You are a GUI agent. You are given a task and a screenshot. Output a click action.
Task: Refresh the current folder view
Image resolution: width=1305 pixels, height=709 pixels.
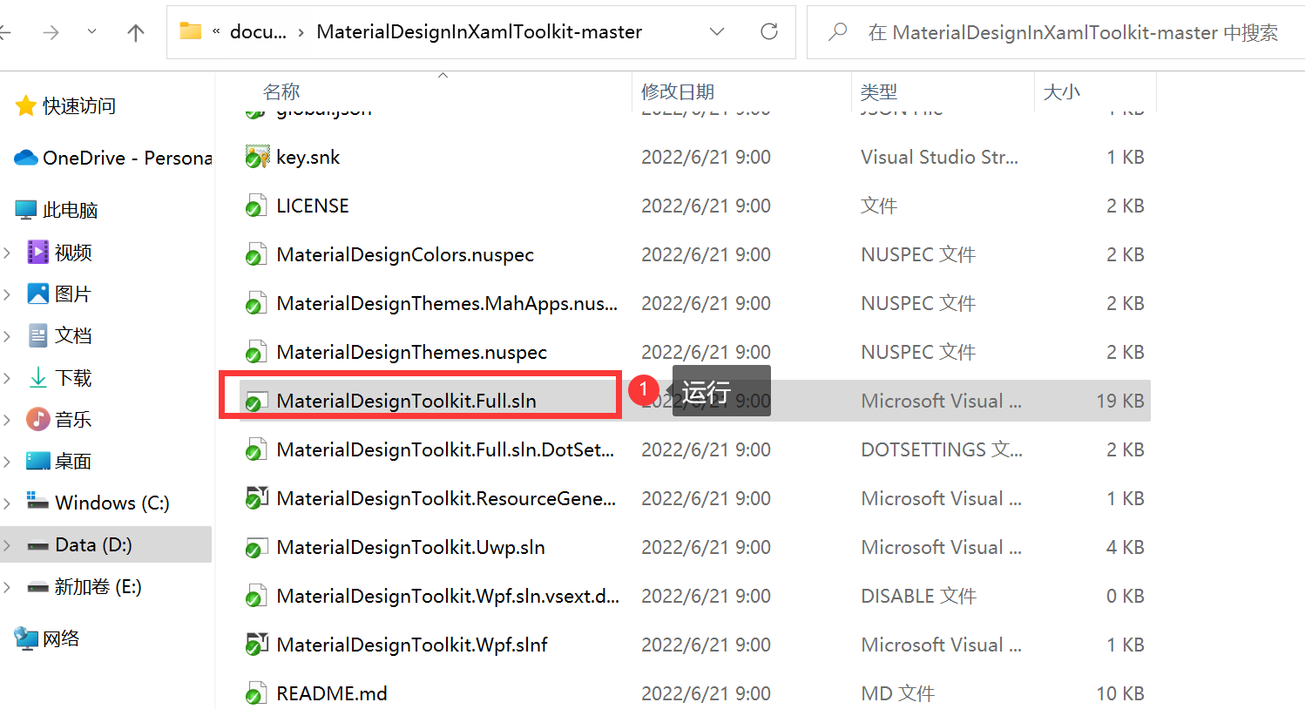click(769, 31)
